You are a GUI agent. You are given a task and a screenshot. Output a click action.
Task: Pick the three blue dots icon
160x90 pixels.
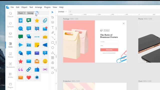point(37,37)
